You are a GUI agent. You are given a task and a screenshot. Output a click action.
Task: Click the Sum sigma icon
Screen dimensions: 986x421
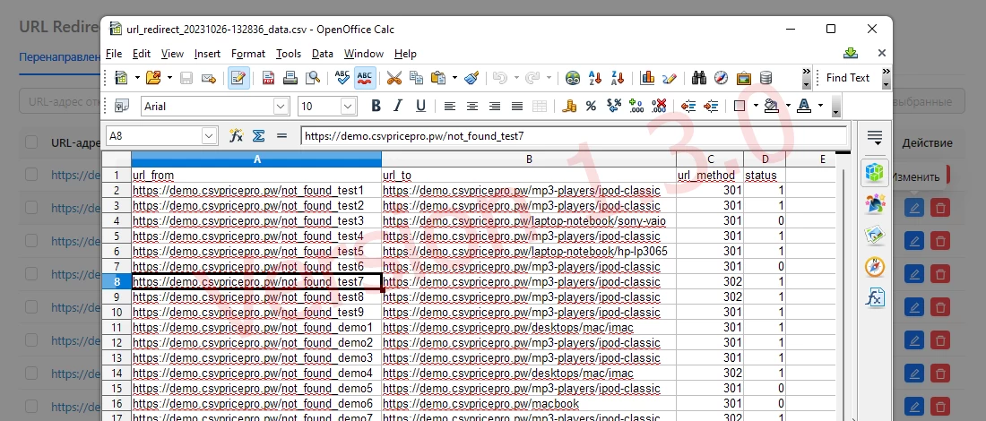click(x=258, y=136)
